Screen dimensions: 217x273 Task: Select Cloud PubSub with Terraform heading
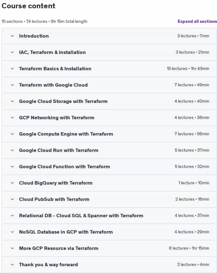[54, 199]
